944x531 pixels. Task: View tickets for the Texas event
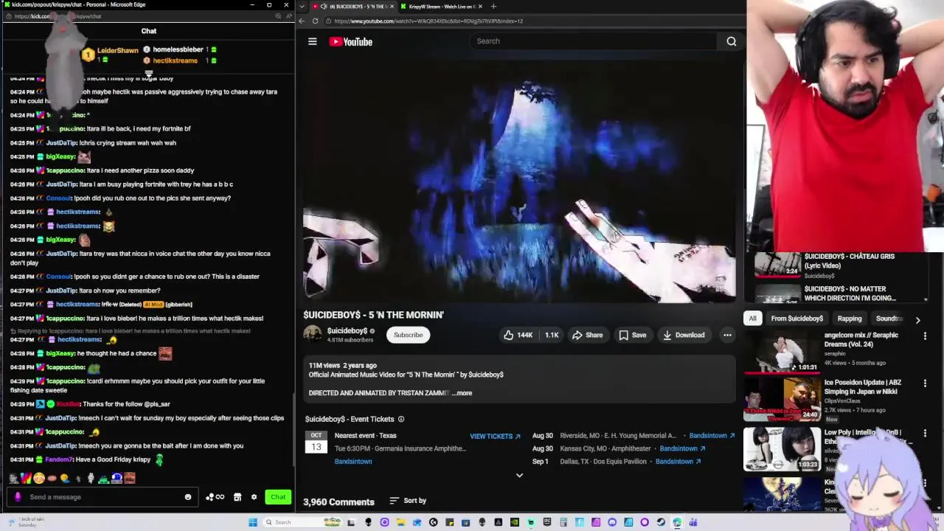point(495,436)
